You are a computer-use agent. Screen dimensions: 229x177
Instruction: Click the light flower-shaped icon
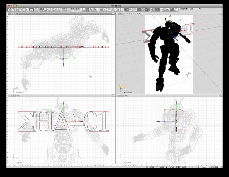click(x=153, y=10)
